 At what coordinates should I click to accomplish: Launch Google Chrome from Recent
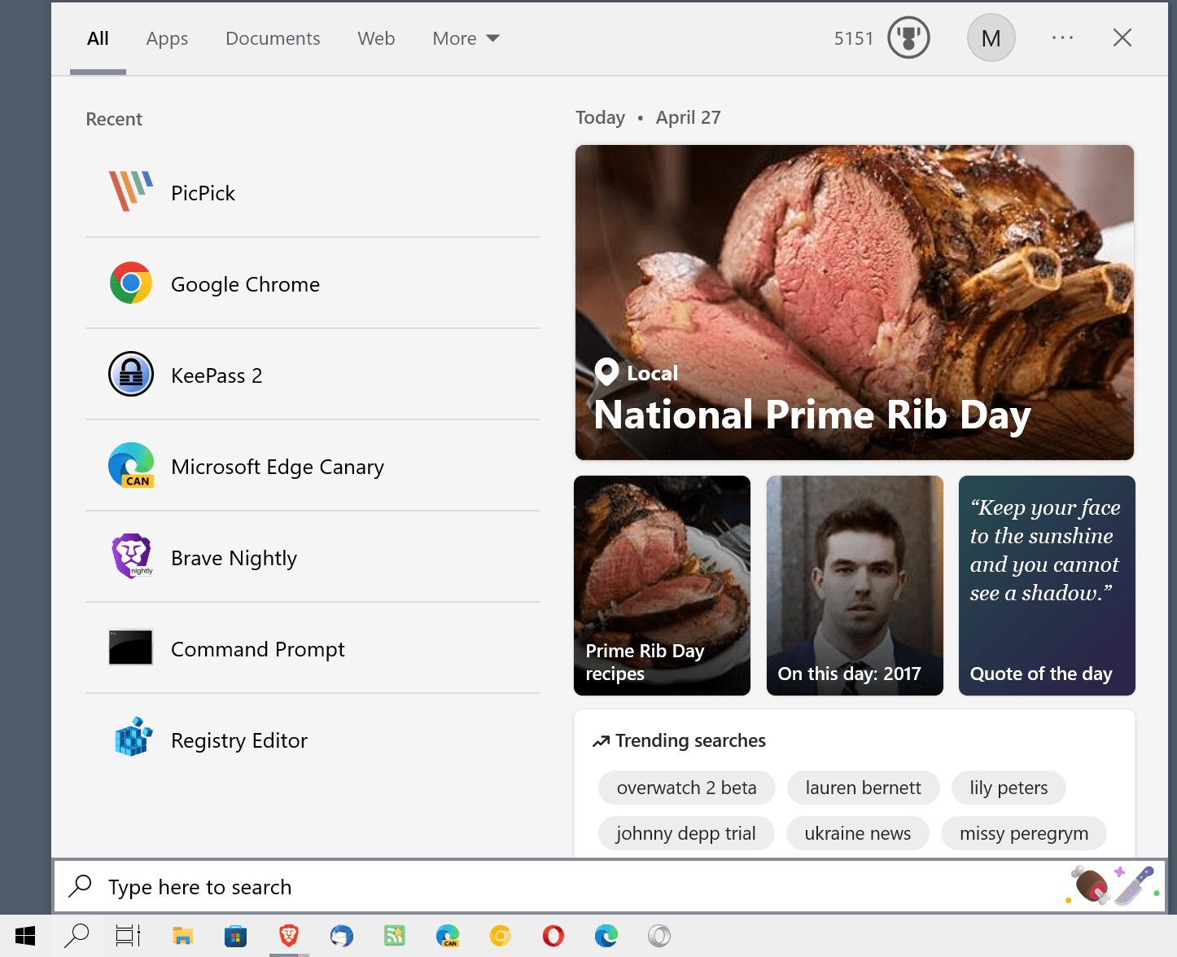313,283
